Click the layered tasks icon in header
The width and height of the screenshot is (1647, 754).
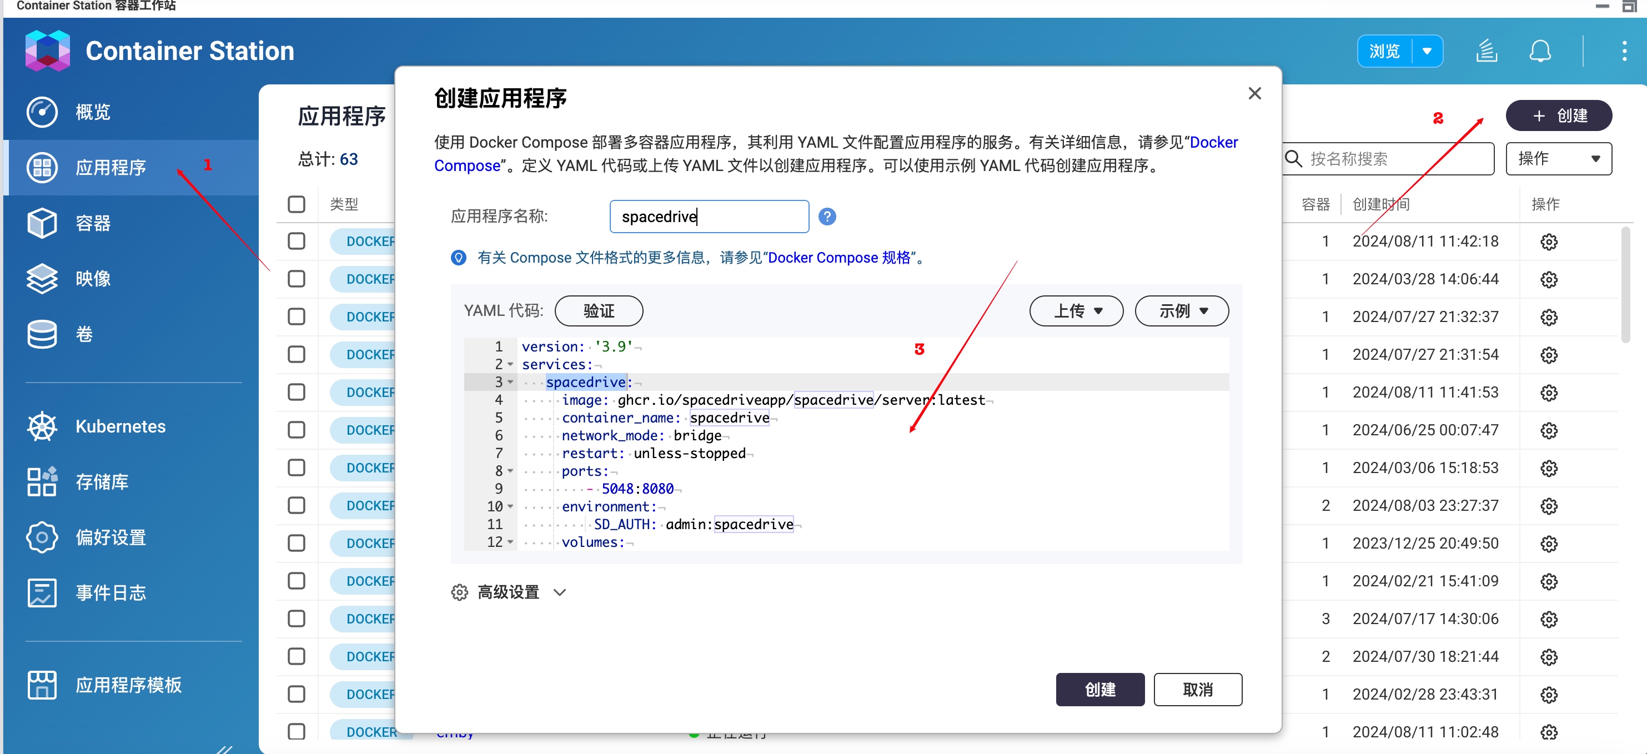tap(1487, 51)
